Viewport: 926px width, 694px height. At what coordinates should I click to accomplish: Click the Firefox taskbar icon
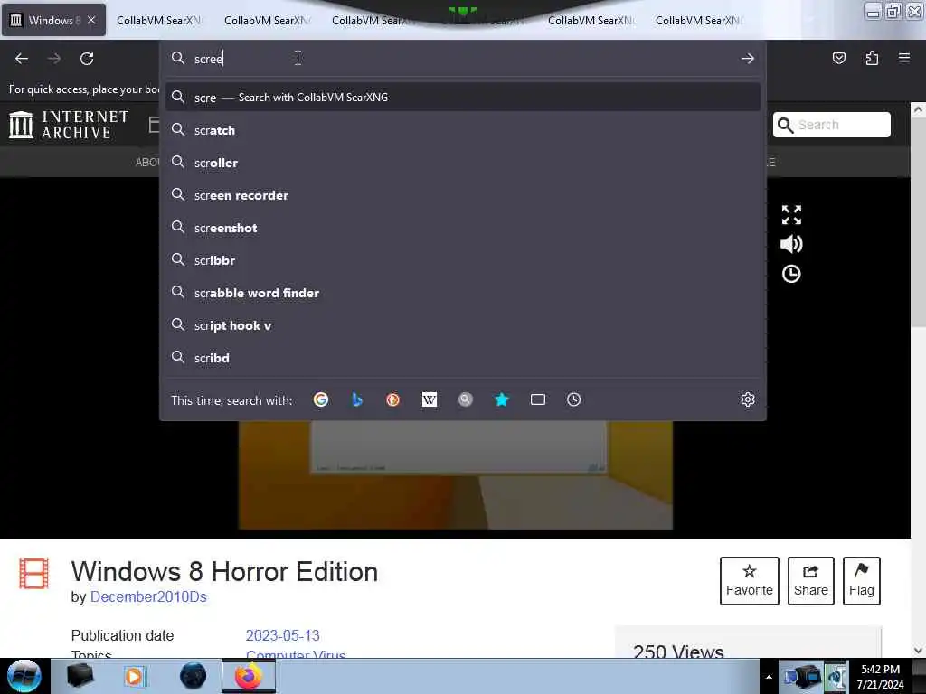[249, 676]
